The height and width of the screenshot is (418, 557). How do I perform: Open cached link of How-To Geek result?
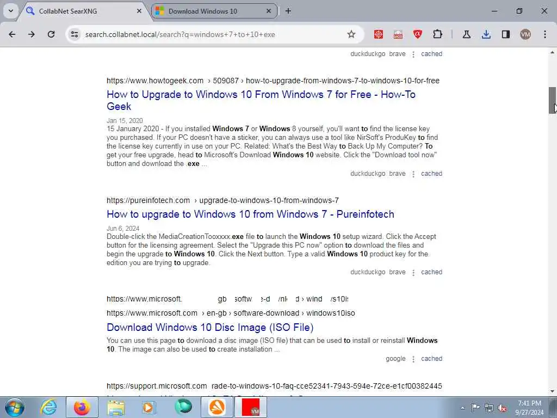click(x=431, y=174)
